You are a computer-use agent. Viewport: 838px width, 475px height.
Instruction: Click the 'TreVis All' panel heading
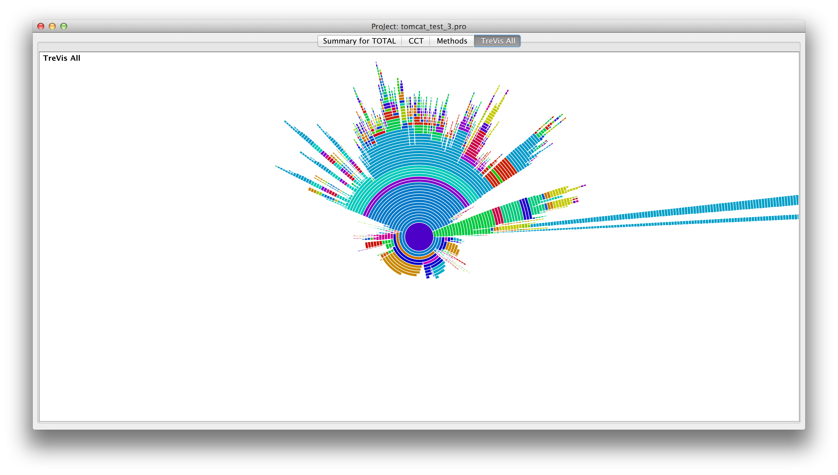[x=61, y=58]
